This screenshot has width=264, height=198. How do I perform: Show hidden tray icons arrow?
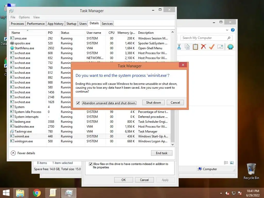[221, 193]
